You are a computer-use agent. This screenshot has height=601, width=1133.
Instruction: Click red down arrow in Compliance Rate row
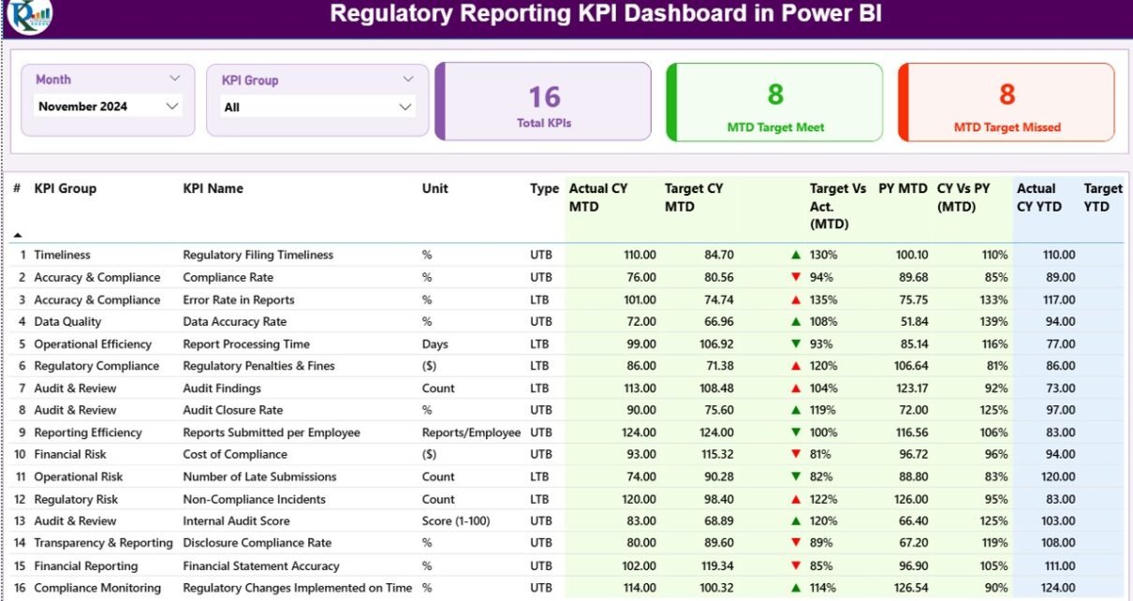click(796, 277)
